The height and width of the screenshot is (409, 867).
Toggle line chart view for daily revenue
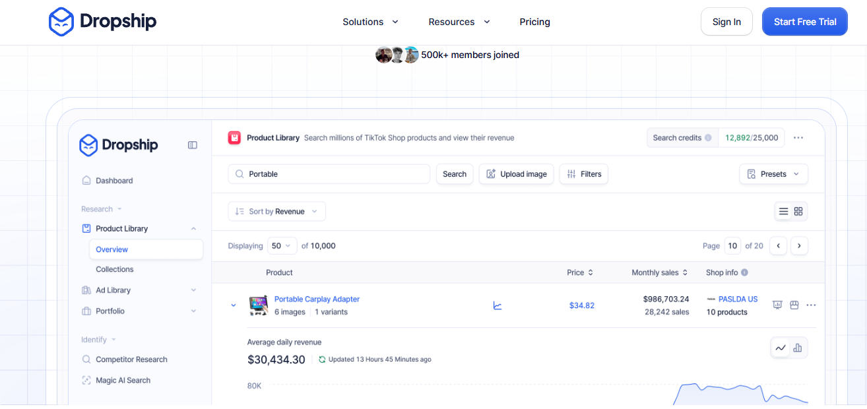tap(781, 348)
